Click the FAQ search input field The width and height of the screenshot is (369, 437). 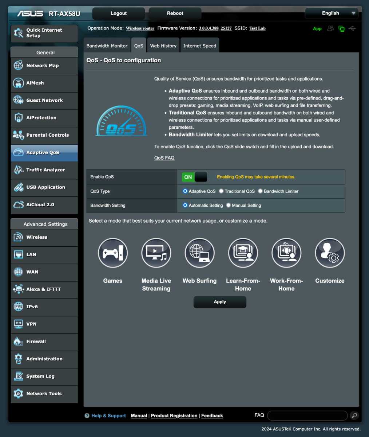(x=307, y=415)
